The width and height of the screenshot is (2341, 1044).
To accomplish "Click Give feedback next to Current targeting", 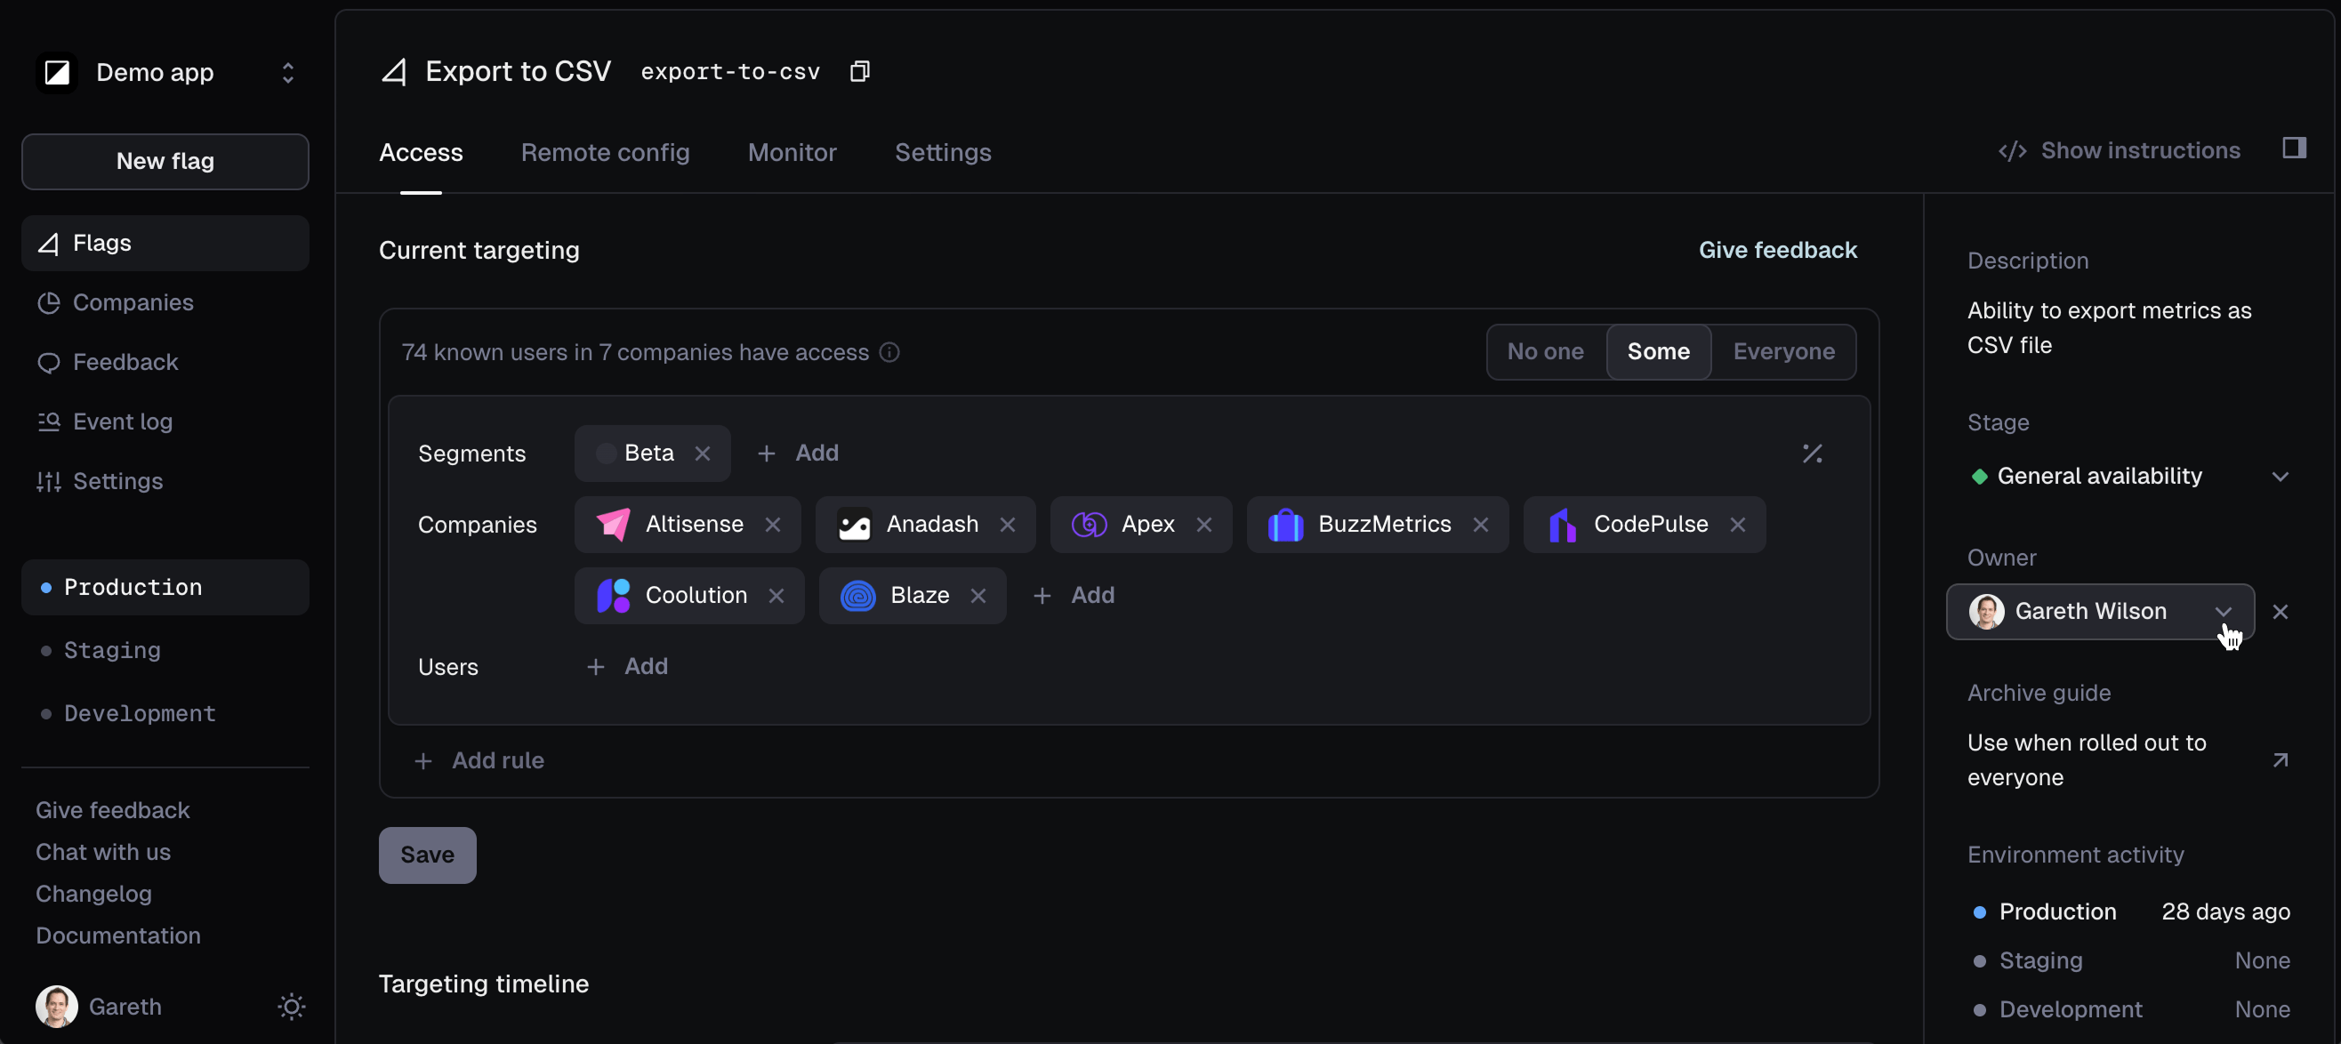I will (1777, 250).
